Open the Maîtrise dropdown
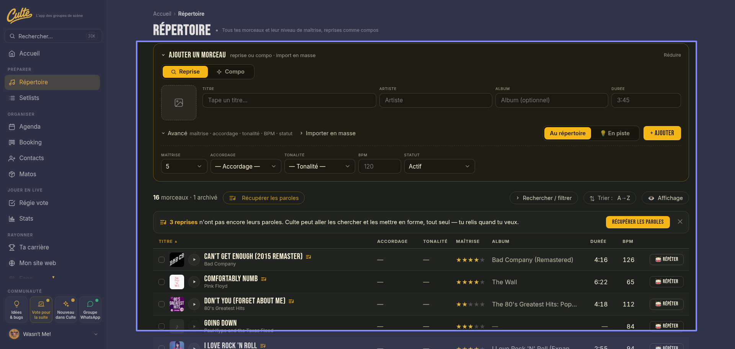The height and width of the screenshot is (349, 735). [184, 166]
